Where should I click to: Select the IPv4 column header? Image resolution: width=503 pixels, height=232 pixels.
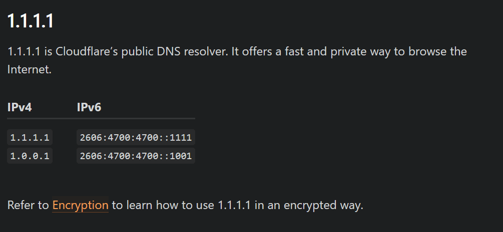[20, 107]
